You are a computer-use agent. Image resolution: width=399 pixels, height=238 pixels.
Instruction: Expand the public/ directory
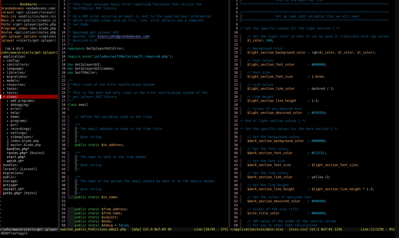coord(9,177)
